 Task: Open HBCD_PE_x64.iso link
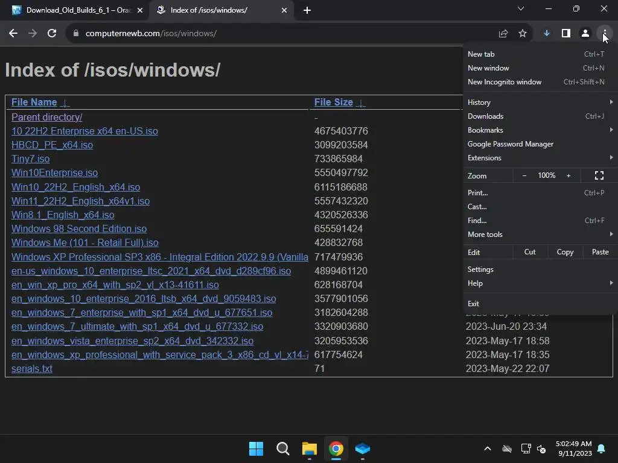tap(52, 145)
